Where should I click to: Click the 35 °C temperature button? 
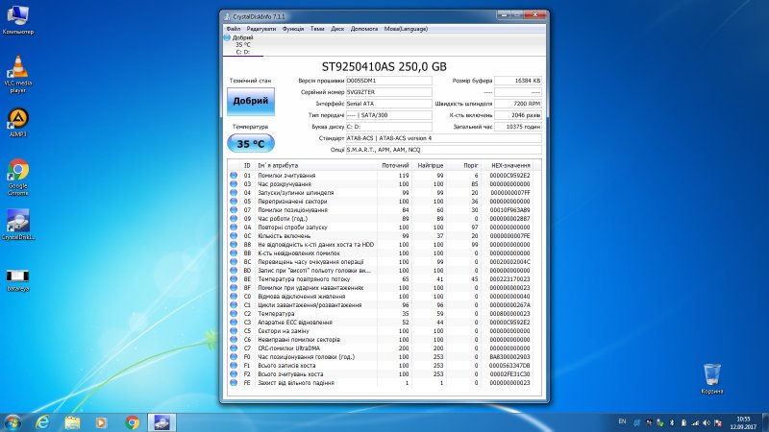pos(251,143)
